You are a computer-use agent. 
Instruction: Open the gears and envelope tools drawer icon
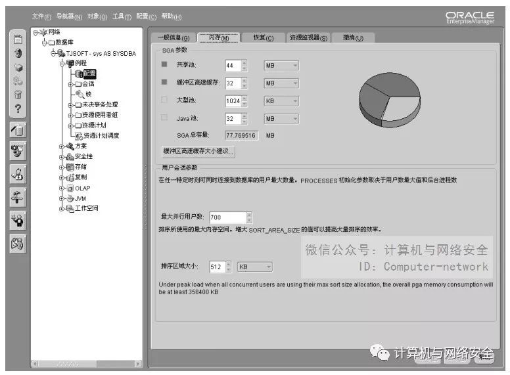[x=18, y=152]
